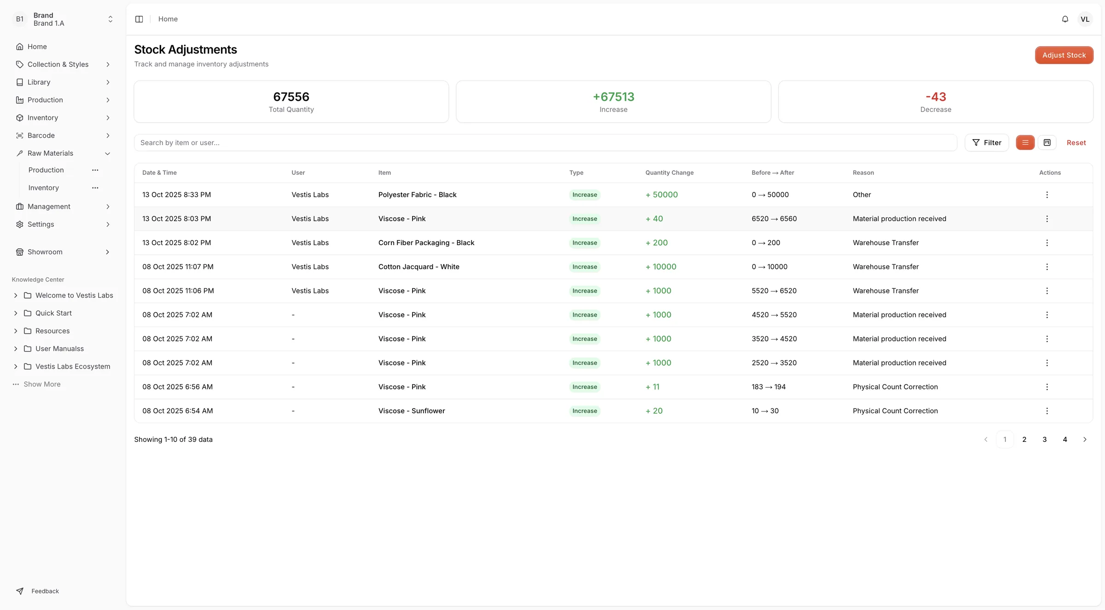Toggle the sidebar panel icon
This screenshot has height=610, width=1105.
coord(139,19)
